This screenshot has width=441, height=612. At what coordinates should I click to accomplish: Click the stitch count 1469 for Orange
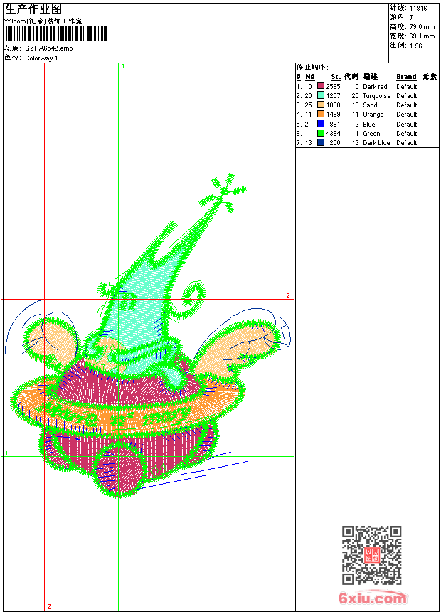coord(334,115)
